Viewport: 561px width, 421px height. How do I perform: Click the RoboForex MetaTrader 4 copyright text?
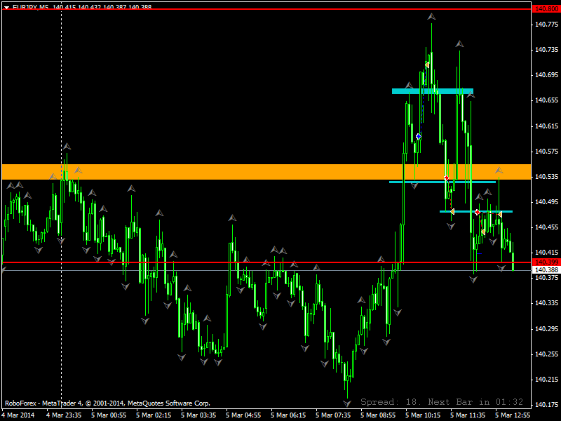[108, 403]
